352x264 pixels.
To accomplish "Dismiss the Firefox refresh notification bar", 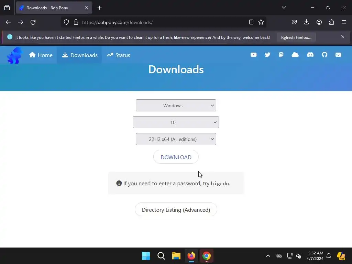I will tap(343, 37).
